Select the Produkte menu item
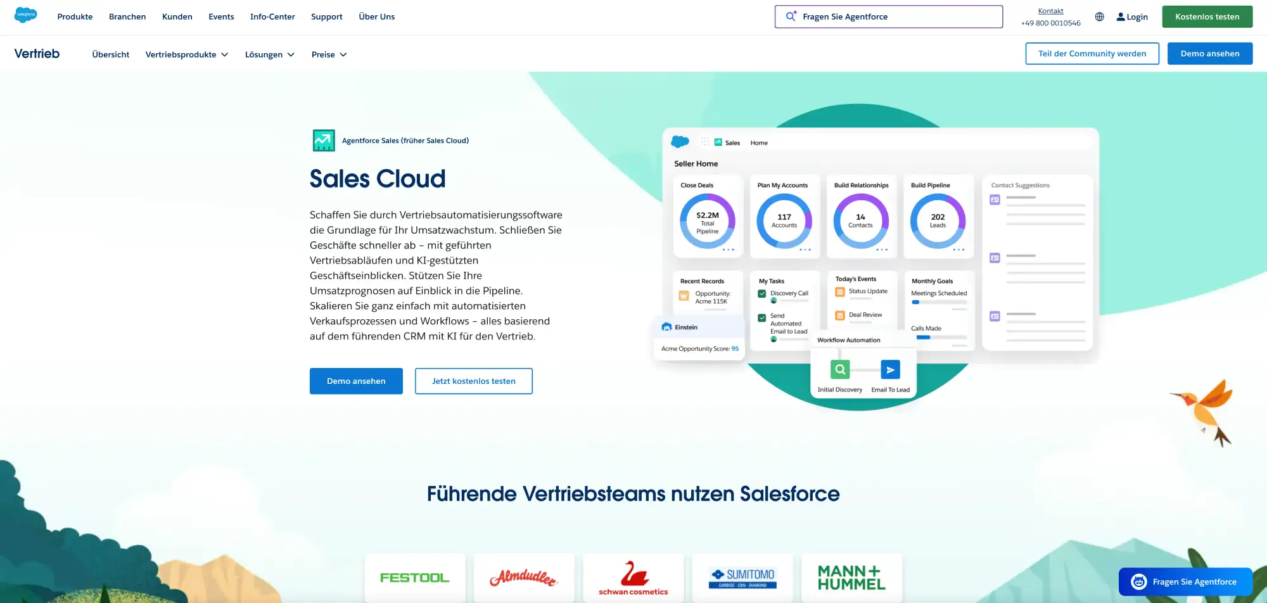The image size is (1267, 603). pyautogui.click(x=74, y=16)
